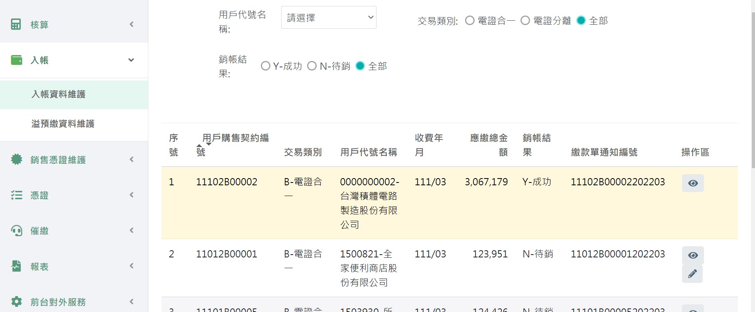Select 電證分離 transaction type radio
The width and height of the screenshot is (755, 312).
coord(525,20)
